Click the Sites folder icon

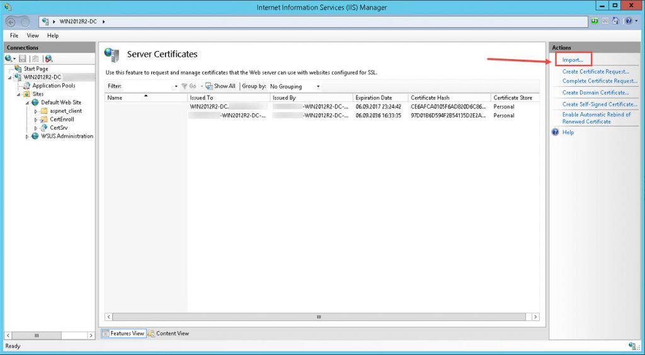tap(26, 94)
